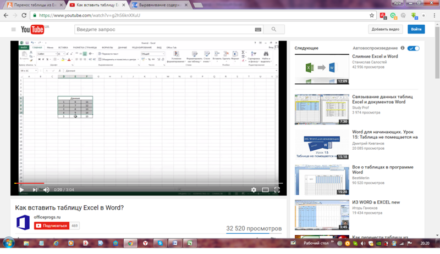Screen dimensions: 440x254
Task: Switch to theater mode
Action: tap(265, 190)
